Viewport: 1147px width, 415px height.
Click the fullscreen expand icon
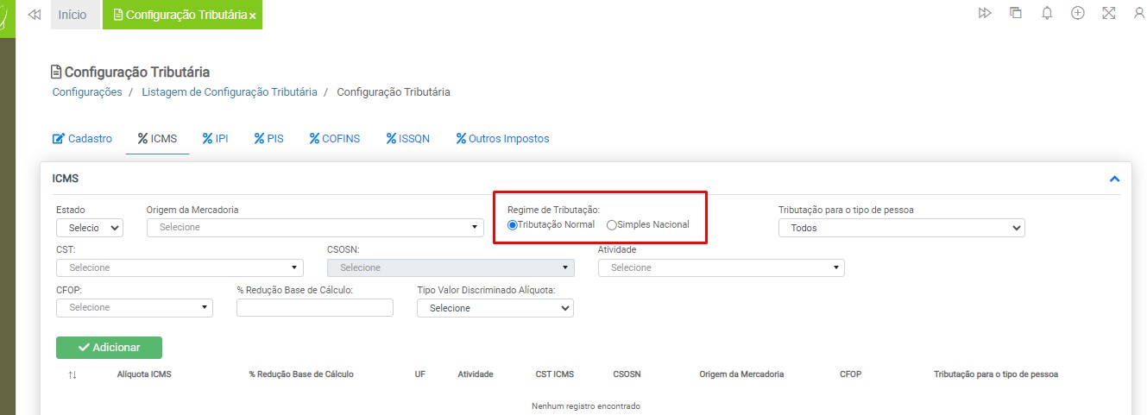click(1109, 14)
